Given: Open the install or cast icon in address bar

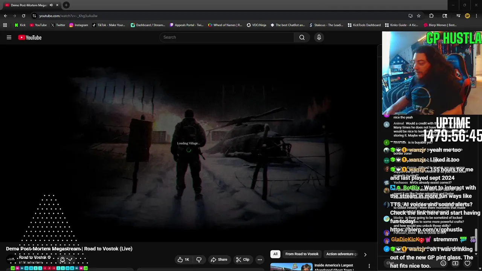Looking at the screenshot, I should point(410,16).
